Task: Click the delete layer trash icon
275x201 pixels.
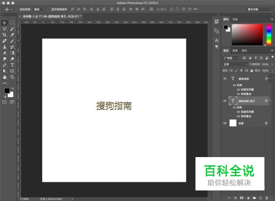Action: (x=267, y=198)
